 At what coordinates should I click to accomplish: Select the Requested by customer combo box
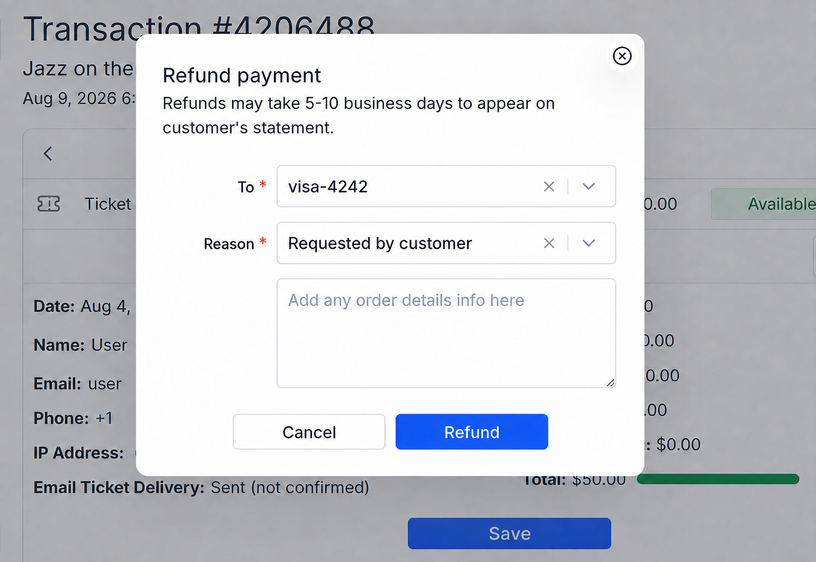[x=446, y=243]
